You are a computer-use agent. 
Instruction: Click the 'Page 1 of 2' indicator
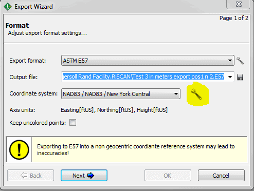[x=234, y=18]
